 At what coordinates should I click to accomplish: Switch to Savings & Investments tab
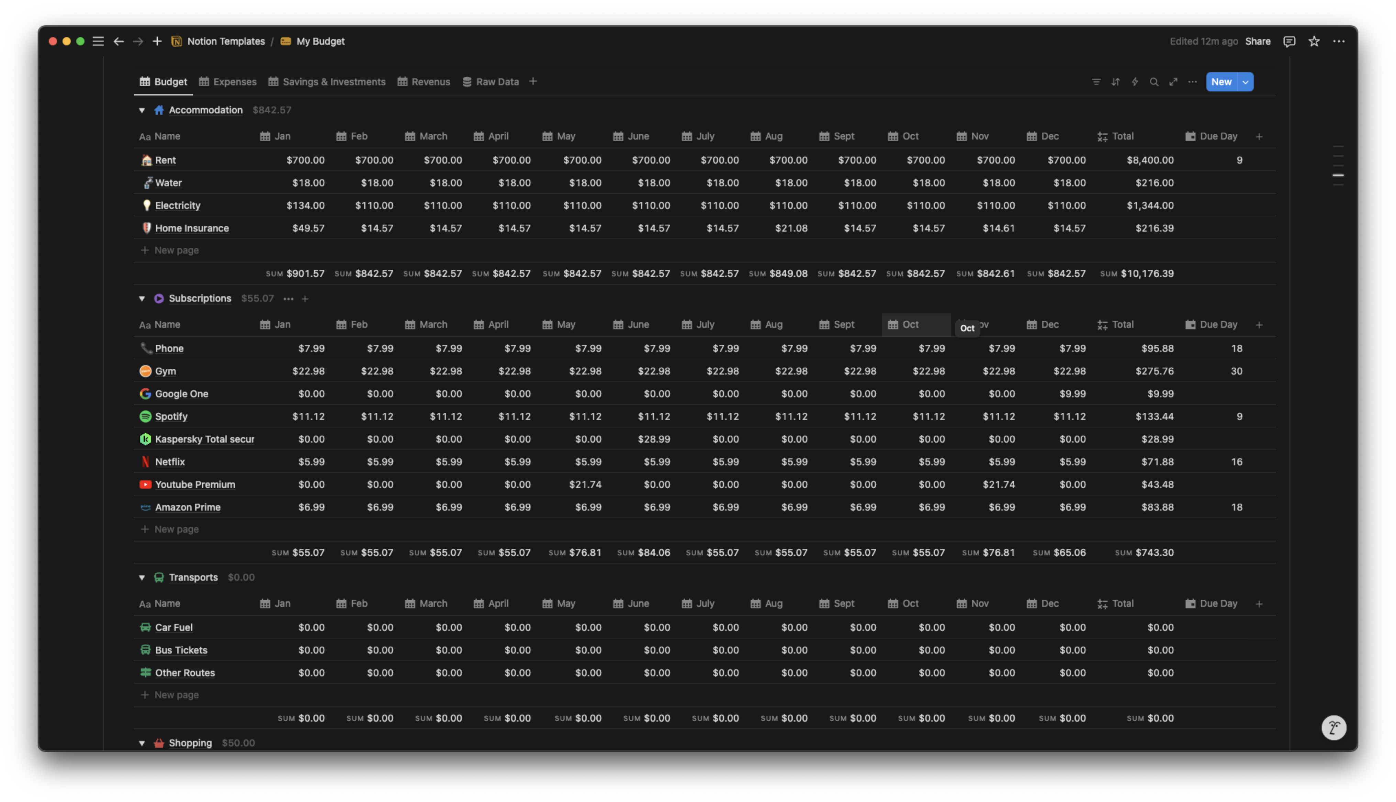point(326,81)
